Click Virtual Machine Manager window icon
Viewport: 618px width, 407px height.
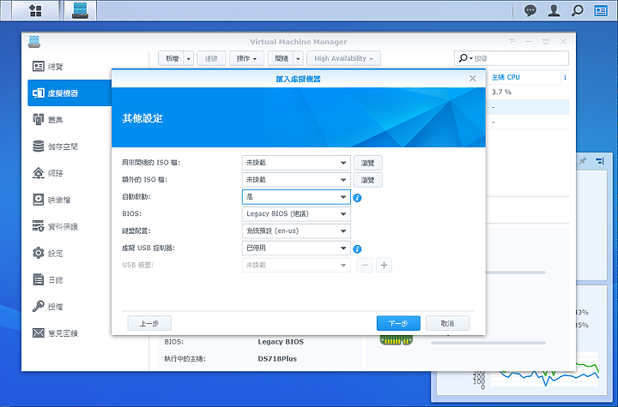(34, 41)
